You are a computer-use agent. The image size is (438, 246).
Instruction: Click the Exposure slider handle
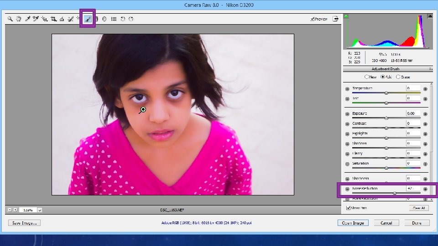pos(386,118)
